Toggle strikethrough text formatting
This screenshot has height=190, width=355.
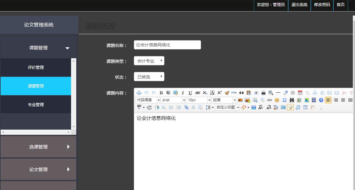tap(198, 93)
